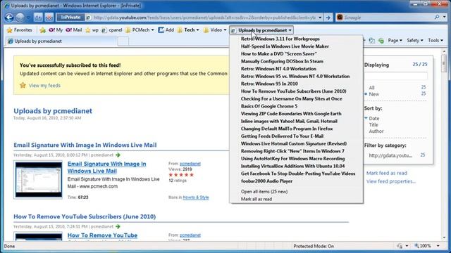This screenshot has width=451, height=253.
Task: Open the Yahoo Mail bookmark
Action: (74, 30)
